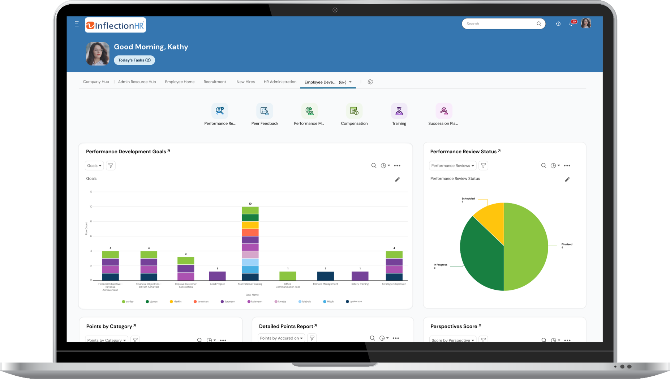Open the Peer Feedback shortcut icon
Viewport: 670px width, 379px height.
point(265,111)
